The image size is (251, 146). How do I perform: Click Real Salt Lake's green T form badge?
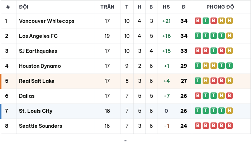point(198,81)
